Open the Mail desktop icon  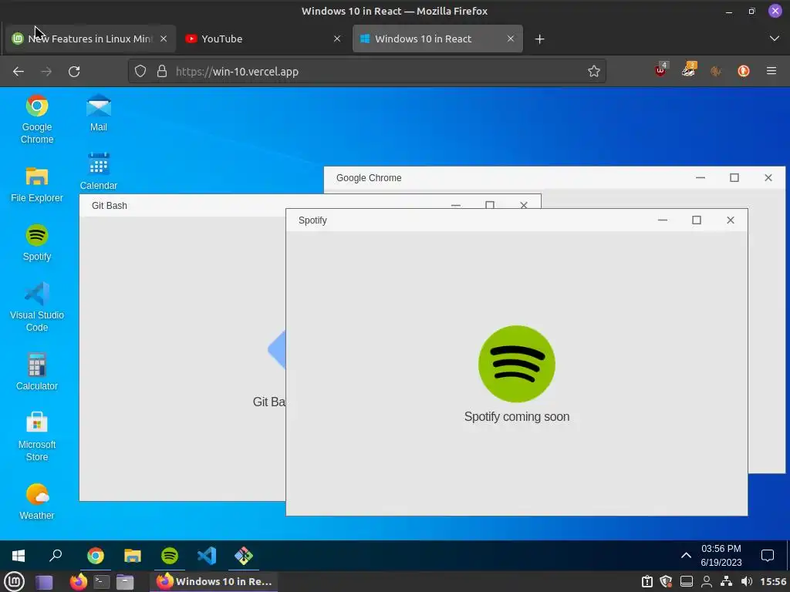pos(98,113)
